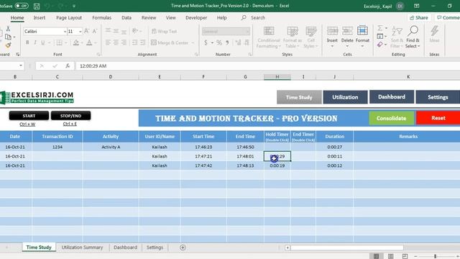Click the Cut scissors icon
This screenshot has height=259, width=460.
8,29
